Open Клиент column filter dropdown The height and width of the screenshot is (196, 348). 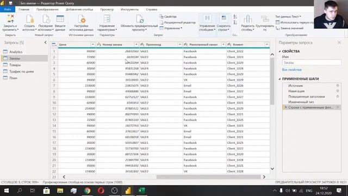pyautogui.click(x=267, y=45)
